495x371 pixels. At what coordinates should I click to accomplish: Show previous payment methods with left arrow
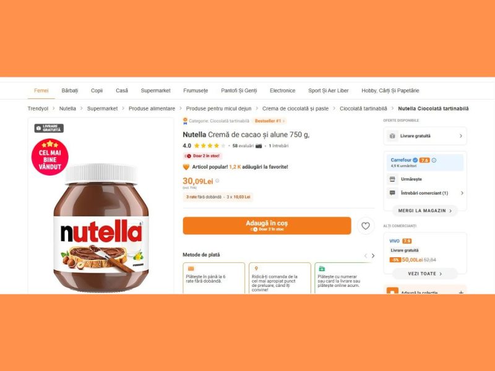366,256
